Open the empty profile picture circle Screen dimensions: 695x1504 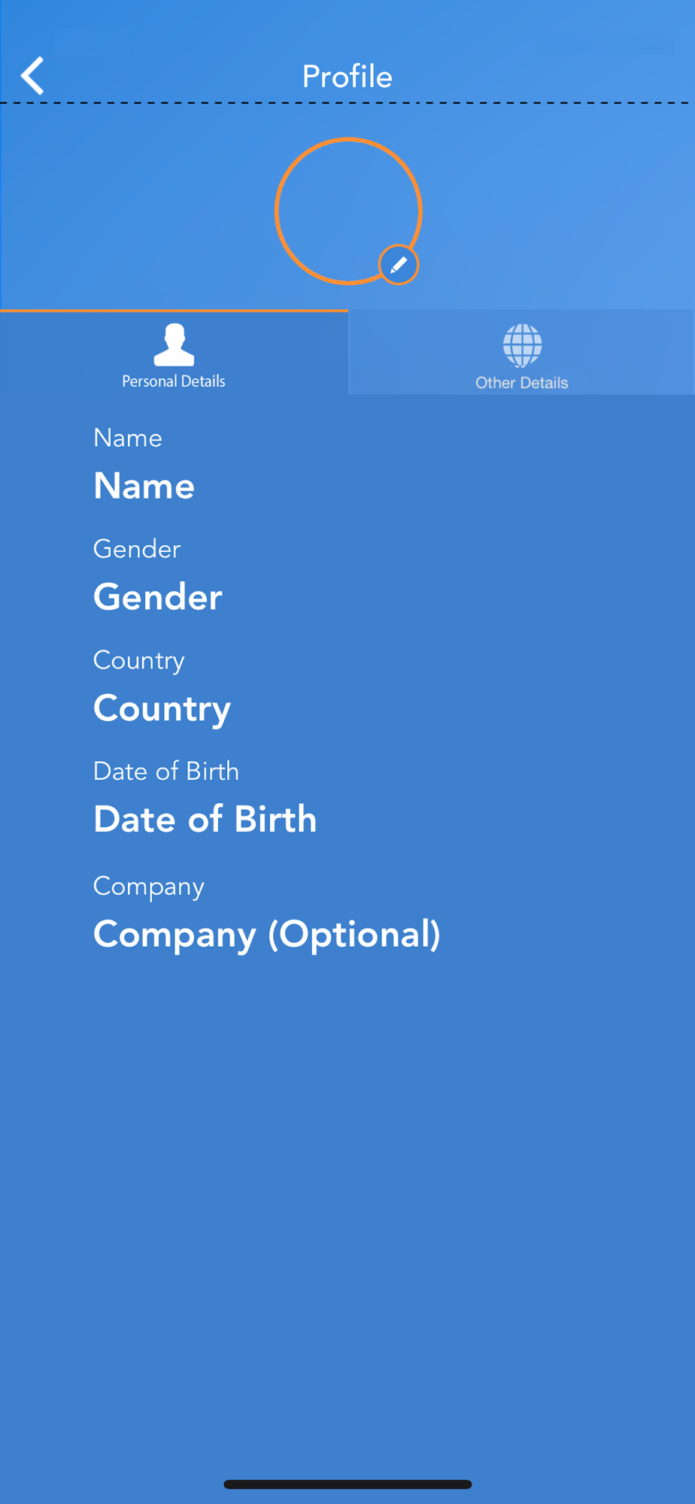pyautogui.click(x=348, y=211)
